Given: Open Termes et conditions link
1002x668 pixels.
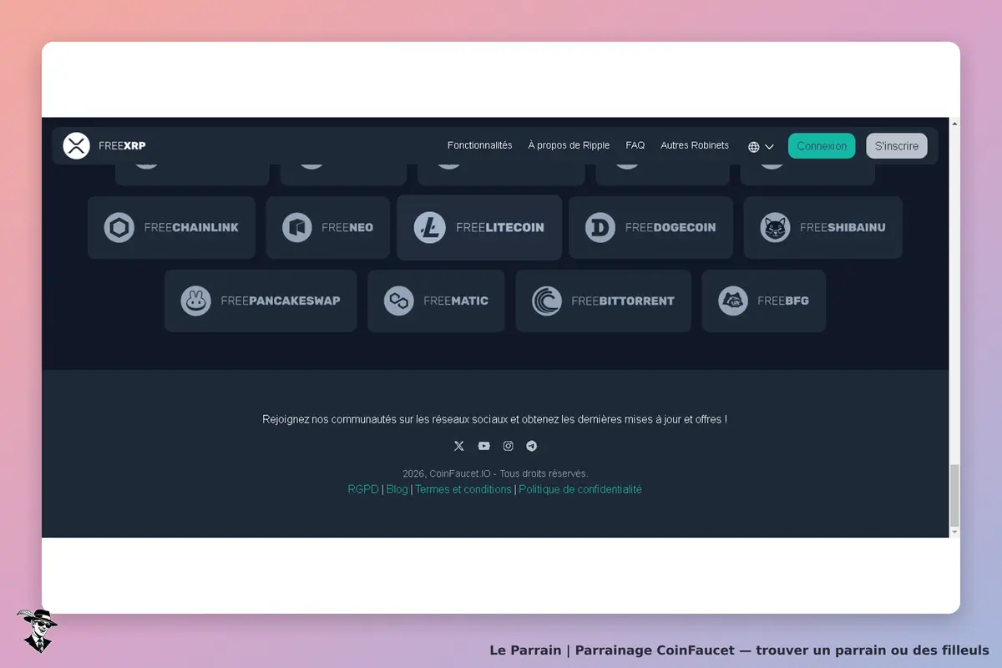Looking at the screenshot, I should click(x=463, y=489).
